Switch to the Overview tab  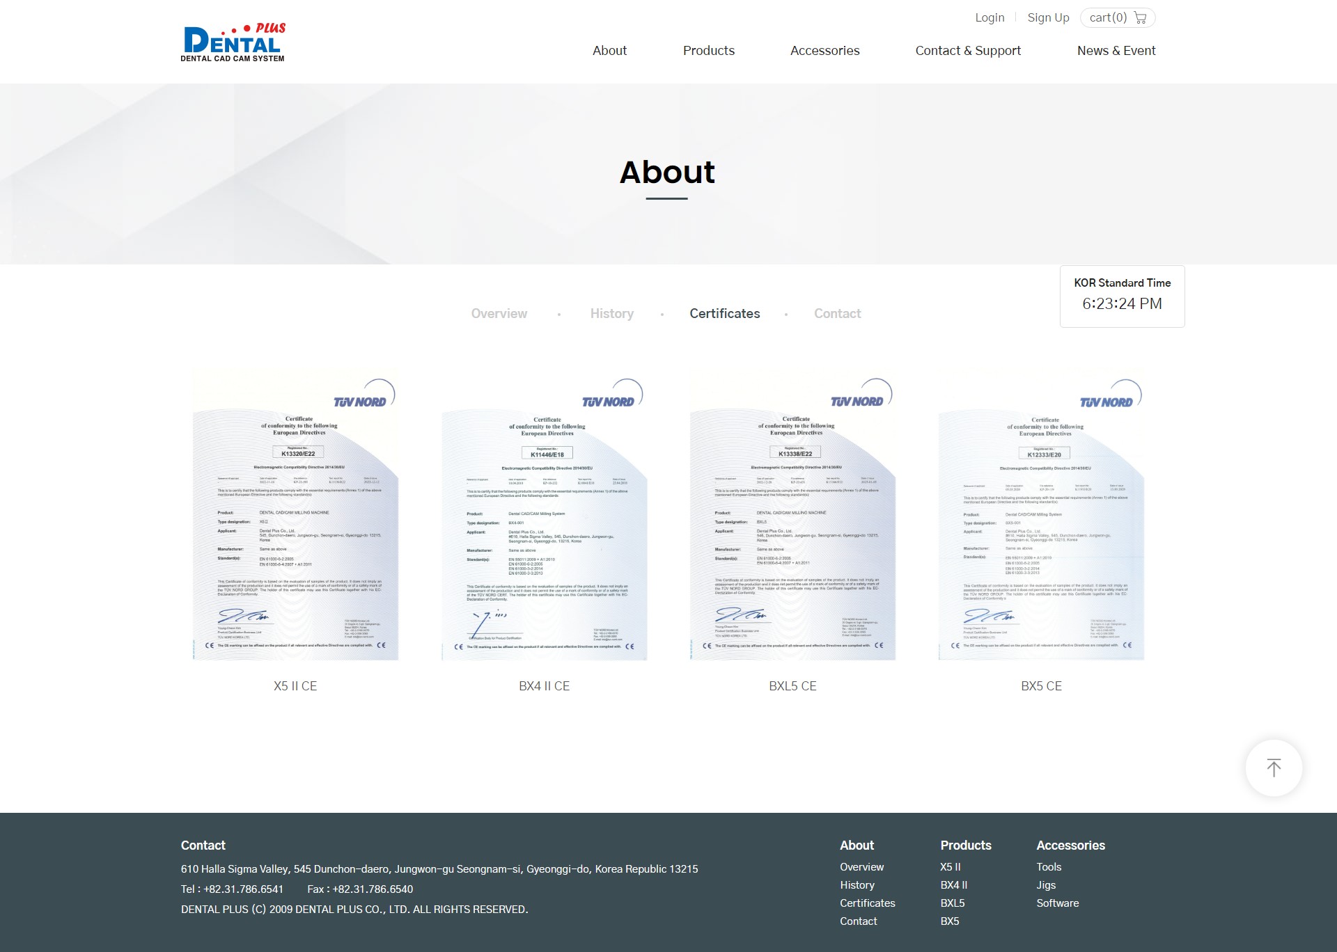click(499, 313)
